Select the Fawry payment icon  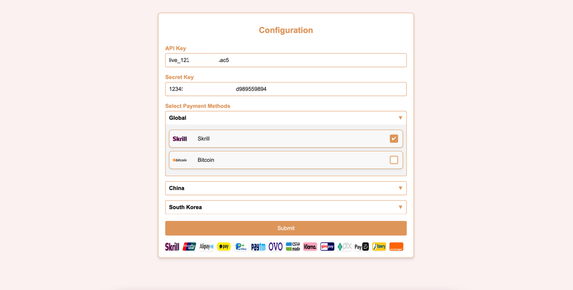click(x=379, y=246)
